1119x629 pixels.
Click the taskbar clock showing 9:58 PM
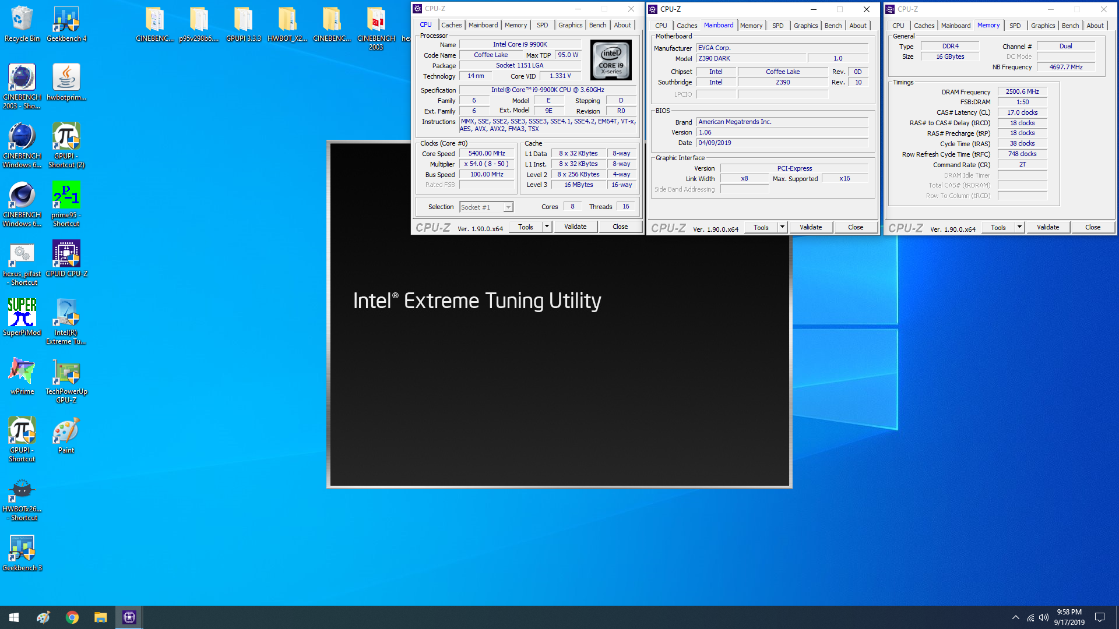(1069, 617)
